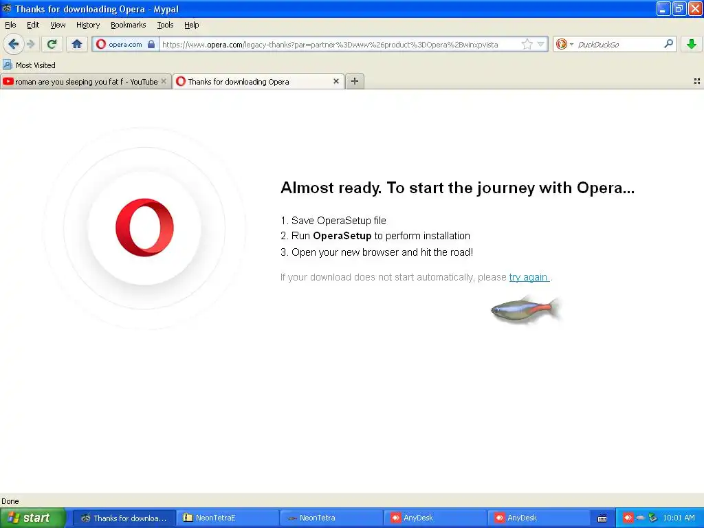Image resolution: width=704 pixels, height=528 pixels.
Task: Open the History menu
Action: pyautogui.click(x=88, y=25)
